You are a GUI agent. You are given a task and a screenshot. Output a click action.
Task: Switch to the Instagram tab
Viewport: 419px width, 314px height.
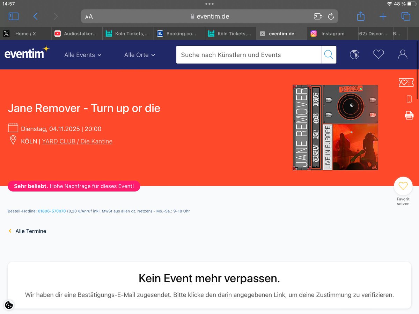click(333, 33)
